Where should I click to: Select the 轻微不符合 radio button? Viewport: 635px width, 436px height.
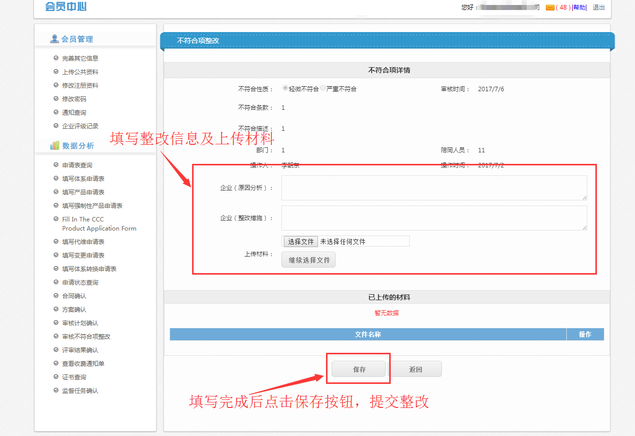[285, 88]
